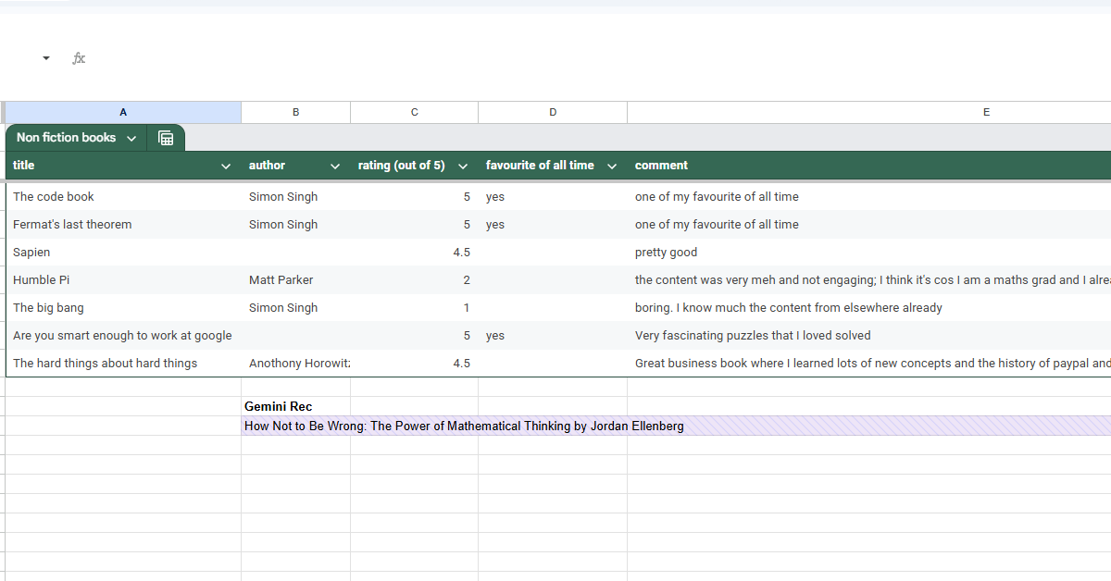This screenshot has width=1111, height=581.
Task: Select 'Are you smart enough to work at google'
Action: click(123, 335)
